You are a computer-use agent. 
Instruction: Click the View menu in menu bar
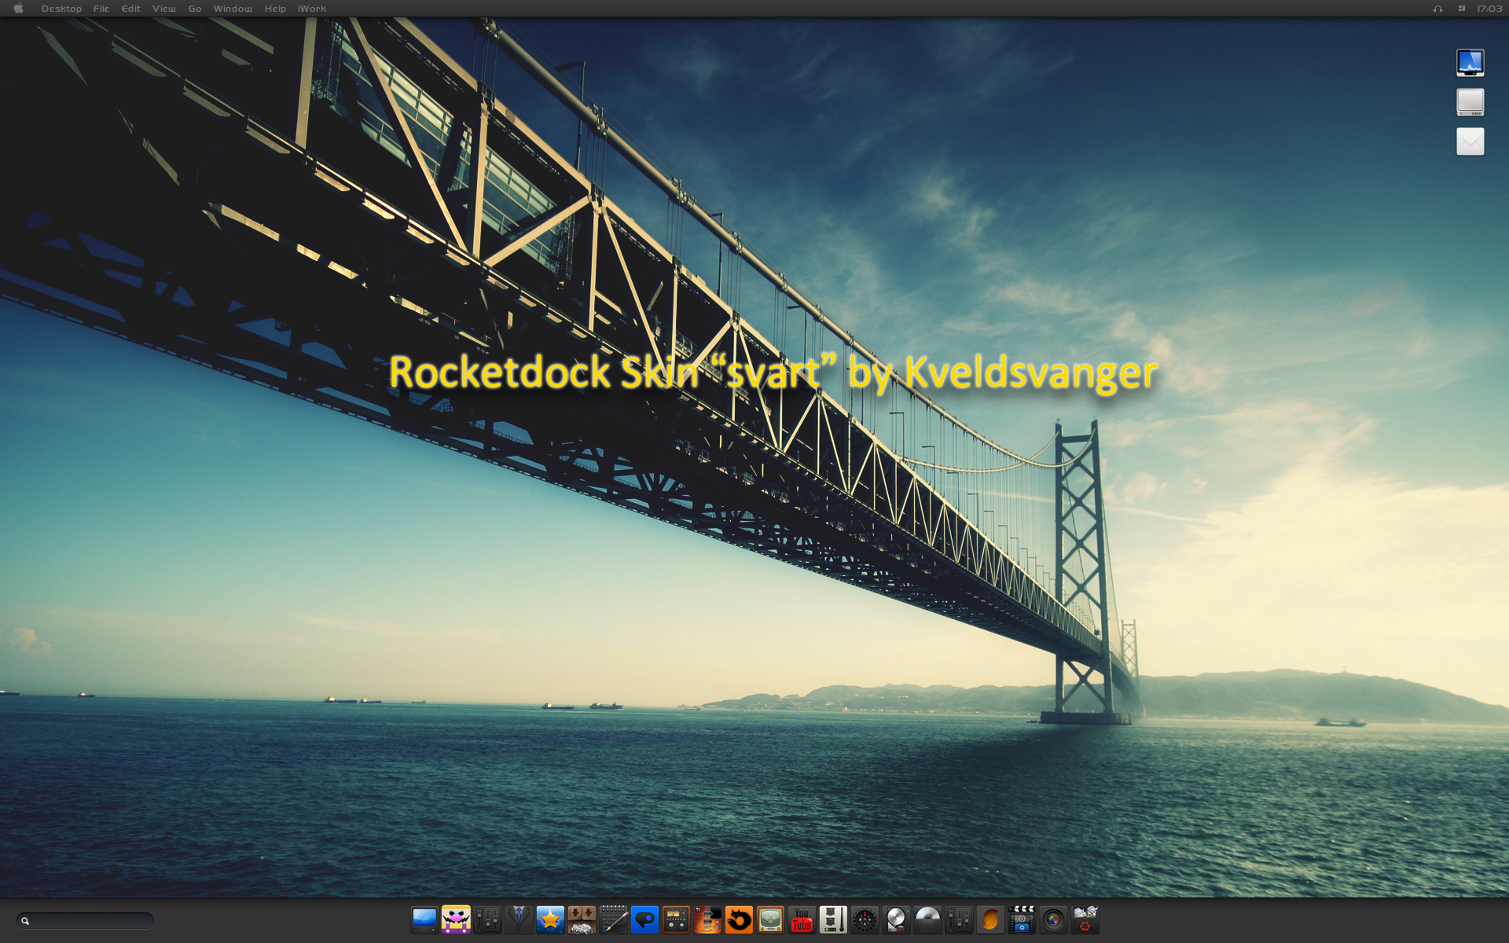click(x=163, y=9)
